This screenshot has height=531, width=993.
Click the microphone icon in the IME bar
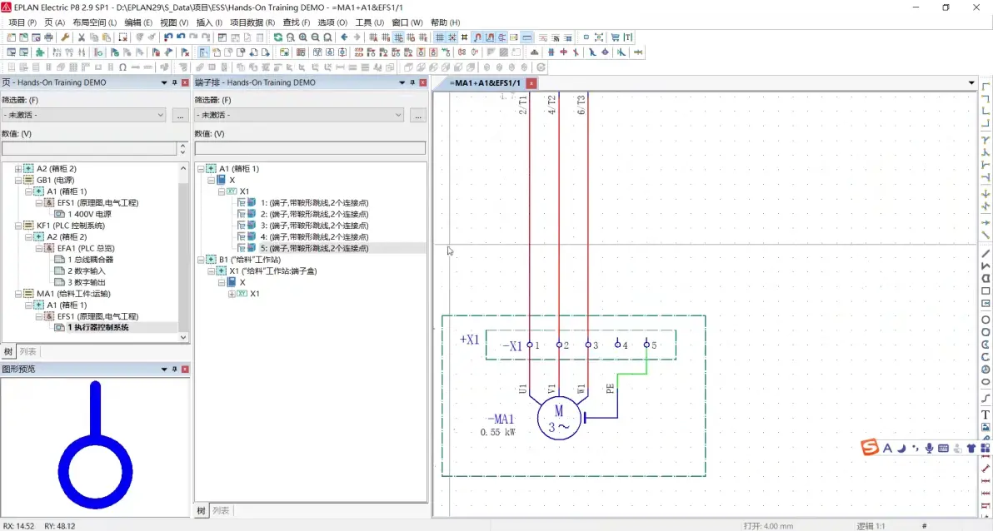929,448
